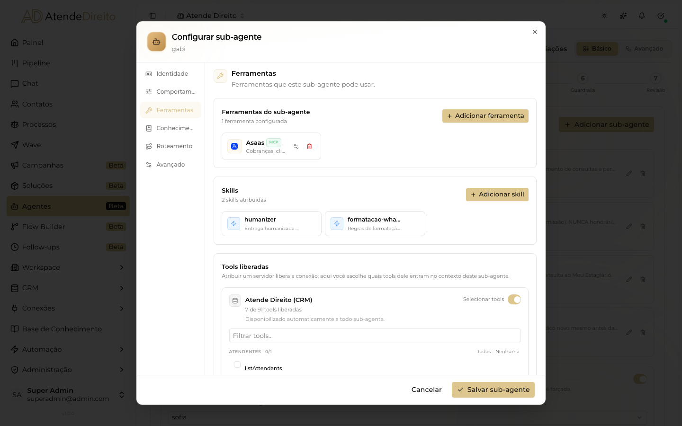Click the sparkles AI icon in header

tap(623, 16)
